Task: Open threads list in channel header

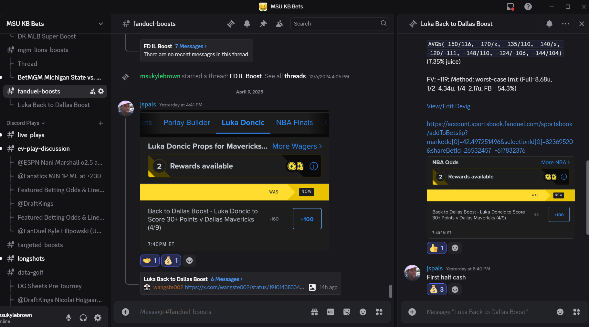Action: pyautogui.click(x=231, y=24)
